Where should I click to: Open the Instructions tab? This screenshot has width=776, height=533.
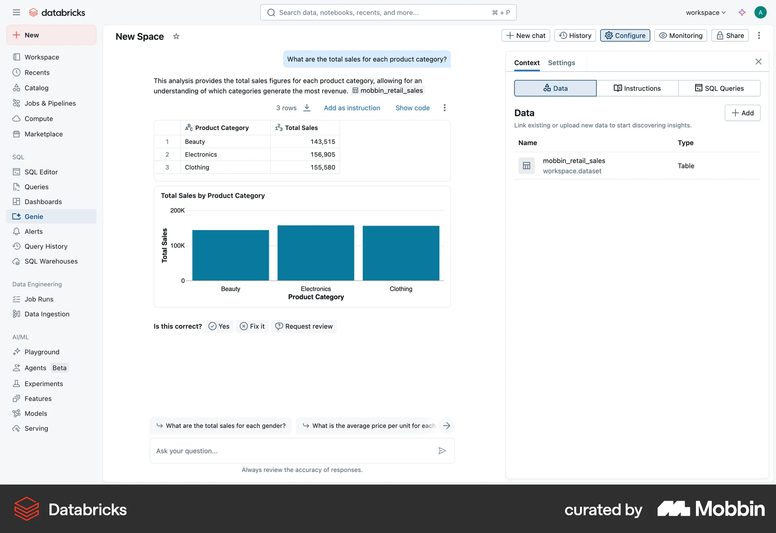tap(637, 88)
